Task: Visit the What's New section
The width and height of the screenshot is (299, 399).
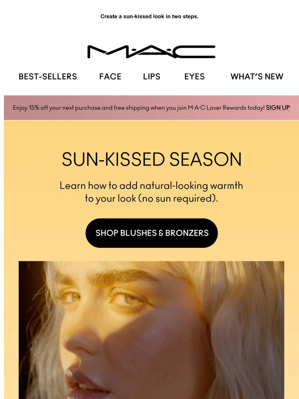Action: click(x=257, y=76)
